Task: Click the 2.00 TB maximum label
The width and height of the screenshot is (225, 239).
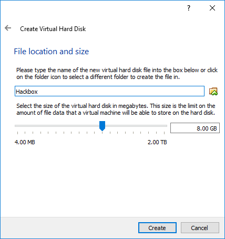Action: coord(157,142)
